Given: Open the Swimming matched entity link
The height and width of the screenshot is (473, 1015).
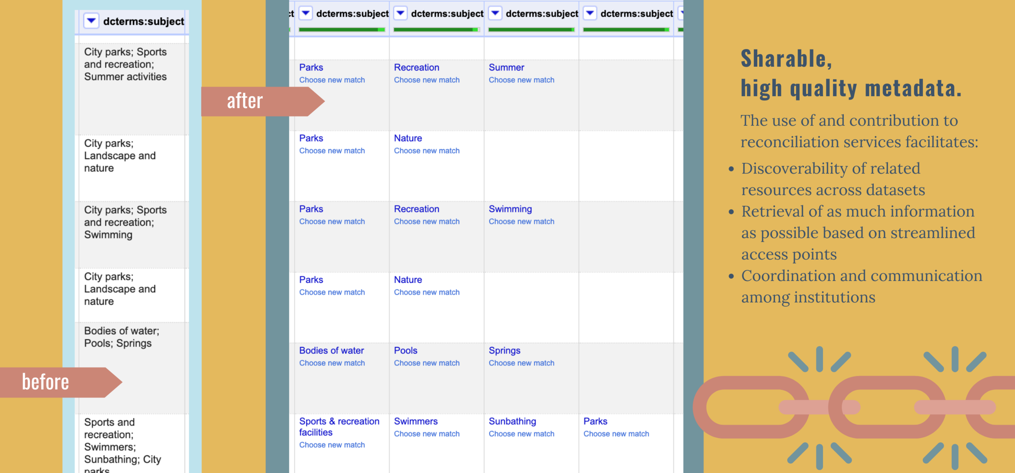Looking at the screenshot, I should (x=510, y=209).
